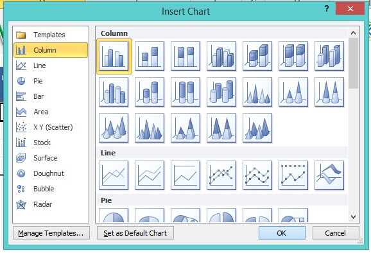Screen dimensions: 371x253
Task: Click the scroll up arrow in chart gallery
Action: click(353, 33)
